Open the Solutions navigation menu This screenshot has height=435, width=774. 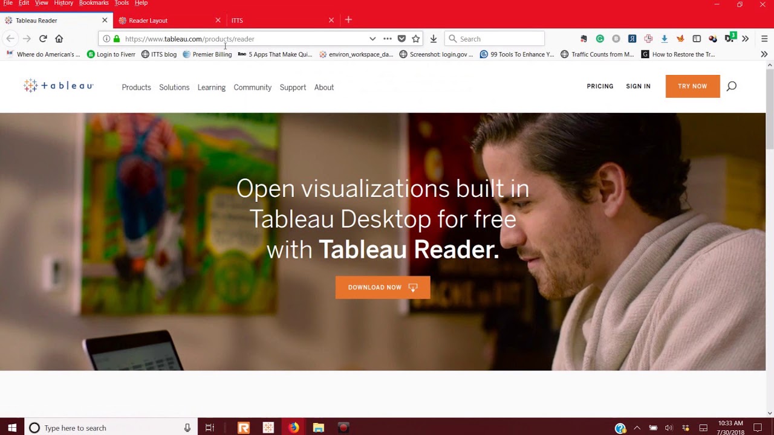click(174, 87)
